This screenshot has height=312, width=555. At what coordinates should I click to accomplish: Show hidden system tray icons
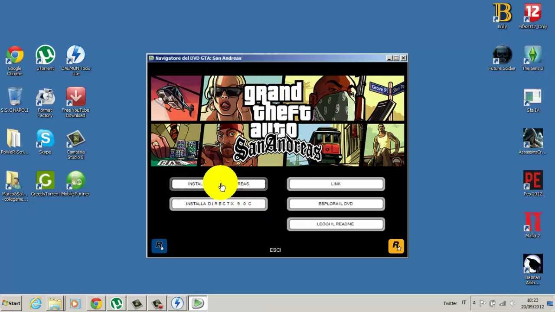point(474,303)
